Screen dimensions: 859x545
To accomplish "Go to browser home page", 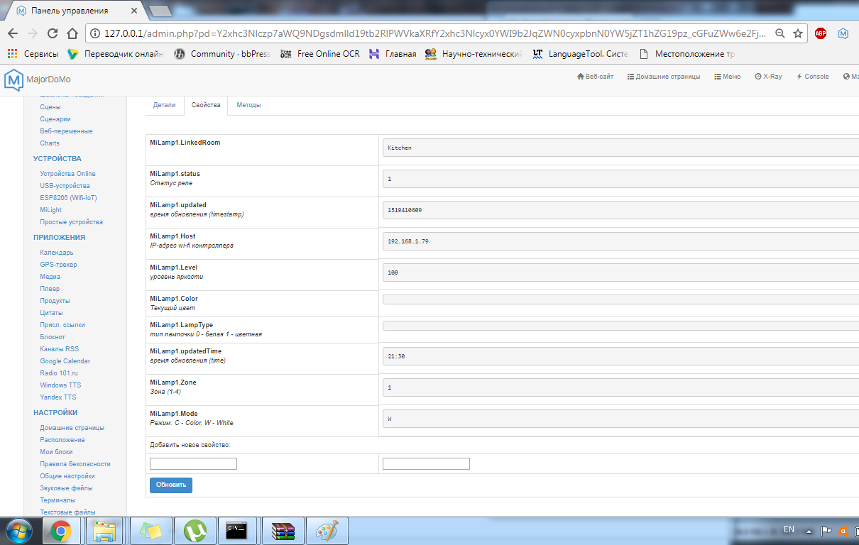I will click(x=72, y=33).
